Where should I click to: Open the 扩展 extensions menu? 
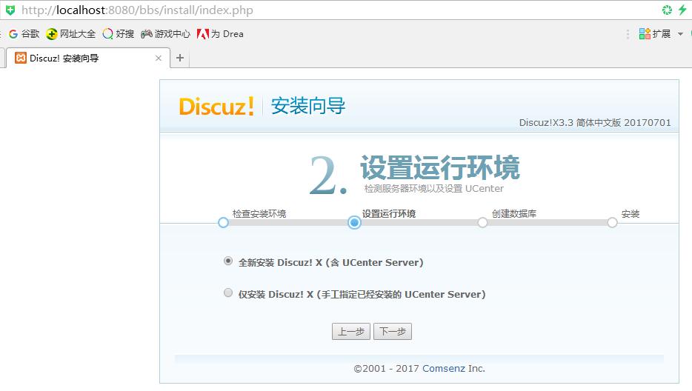coord(655,34)
